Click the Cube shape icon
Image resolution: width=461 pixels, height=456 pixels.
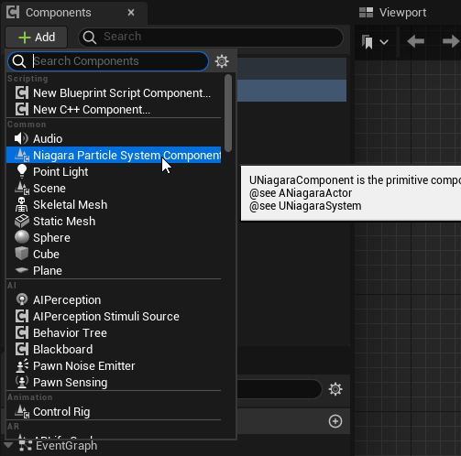(x=22, y=254)
